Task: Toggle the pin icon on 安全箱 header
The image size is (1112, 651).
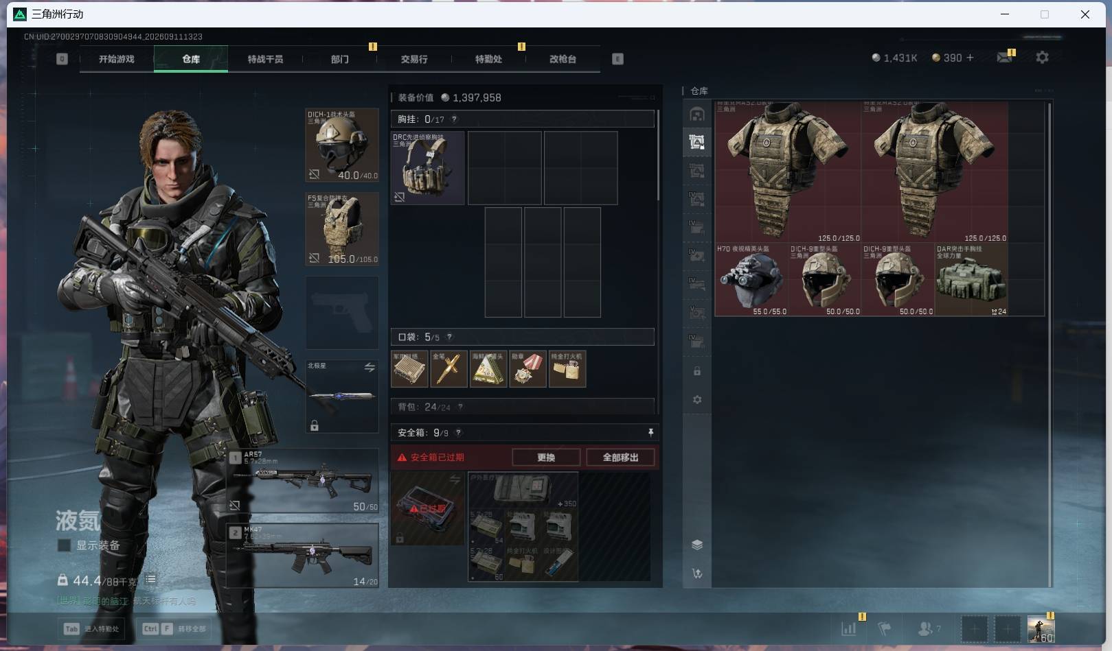Action: pyautogui.click(x=650, y=433)
